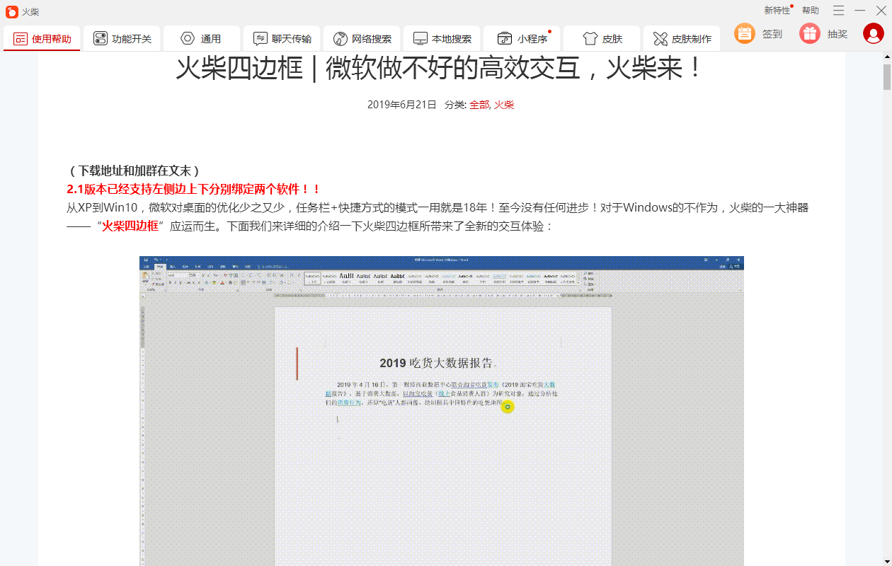The width and height of the screenshot is (892, 566).
Task: Open the 本地搜索 tab
Action: 442,39
